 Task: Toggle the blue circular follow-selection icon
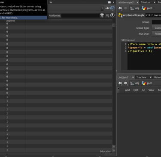pyautogui.click(x=112, y=8)
